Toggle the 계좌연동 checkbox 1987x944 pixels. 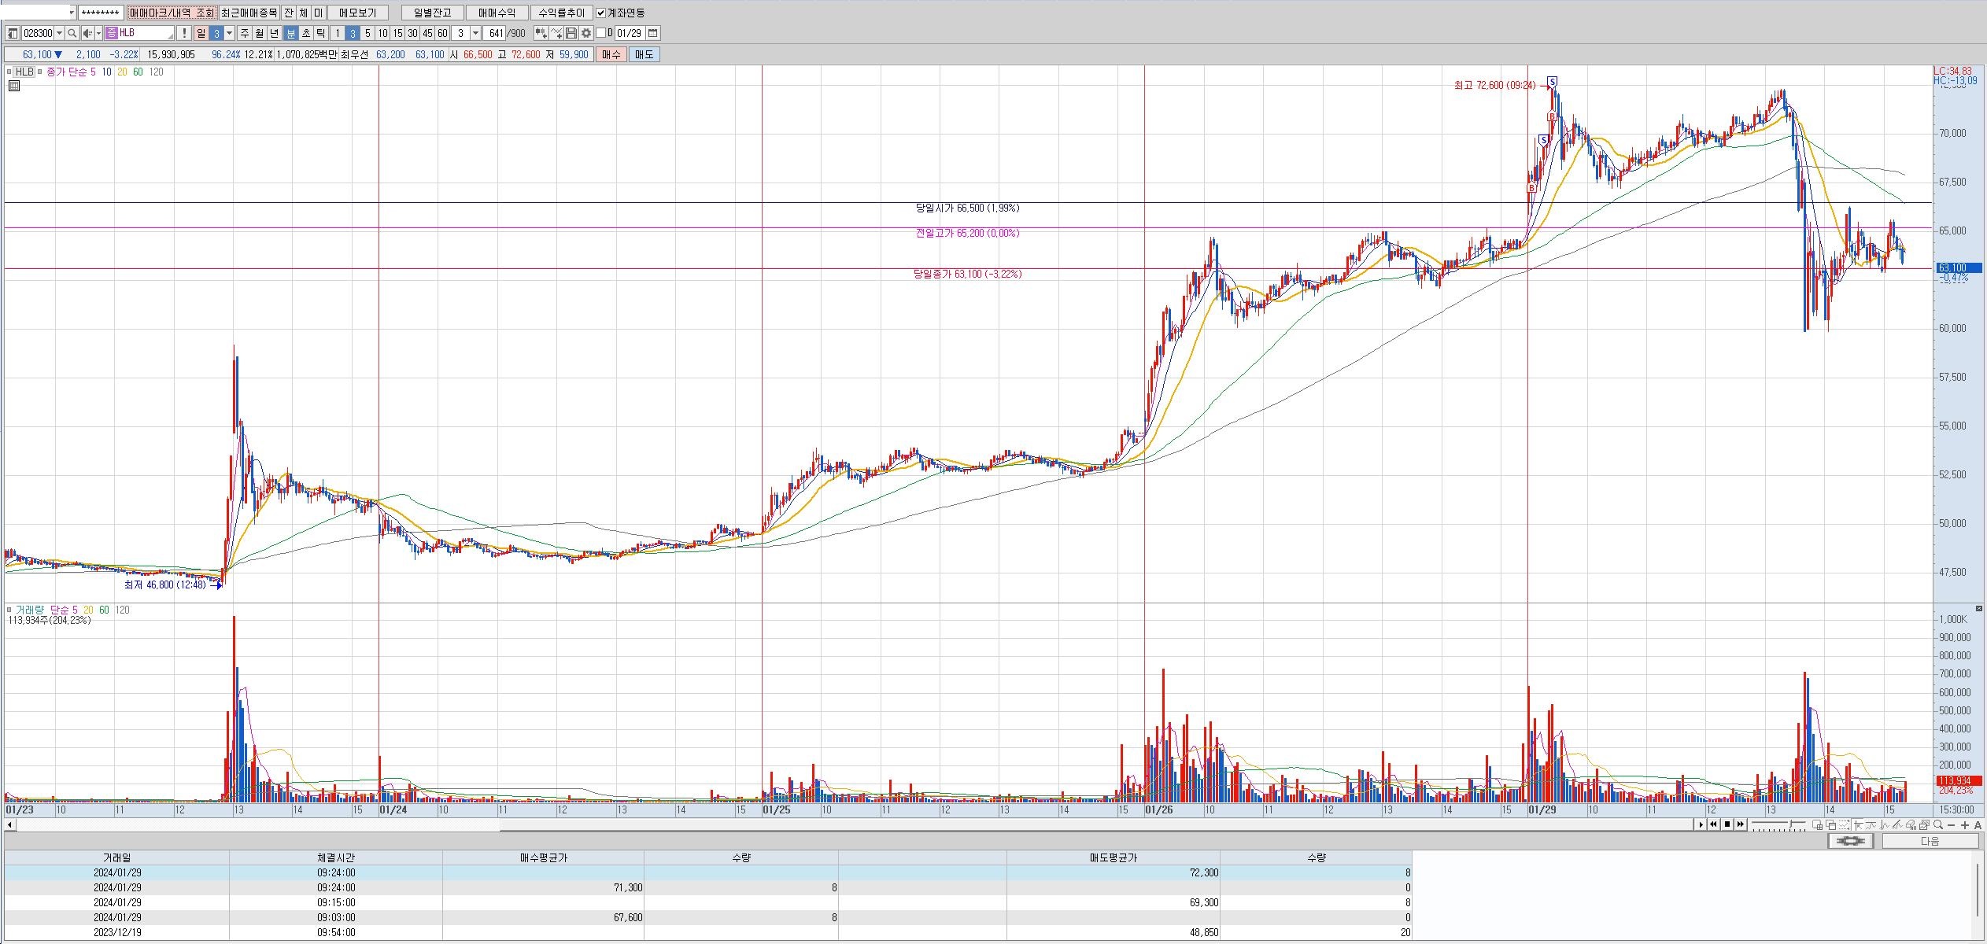coord(601,13)
